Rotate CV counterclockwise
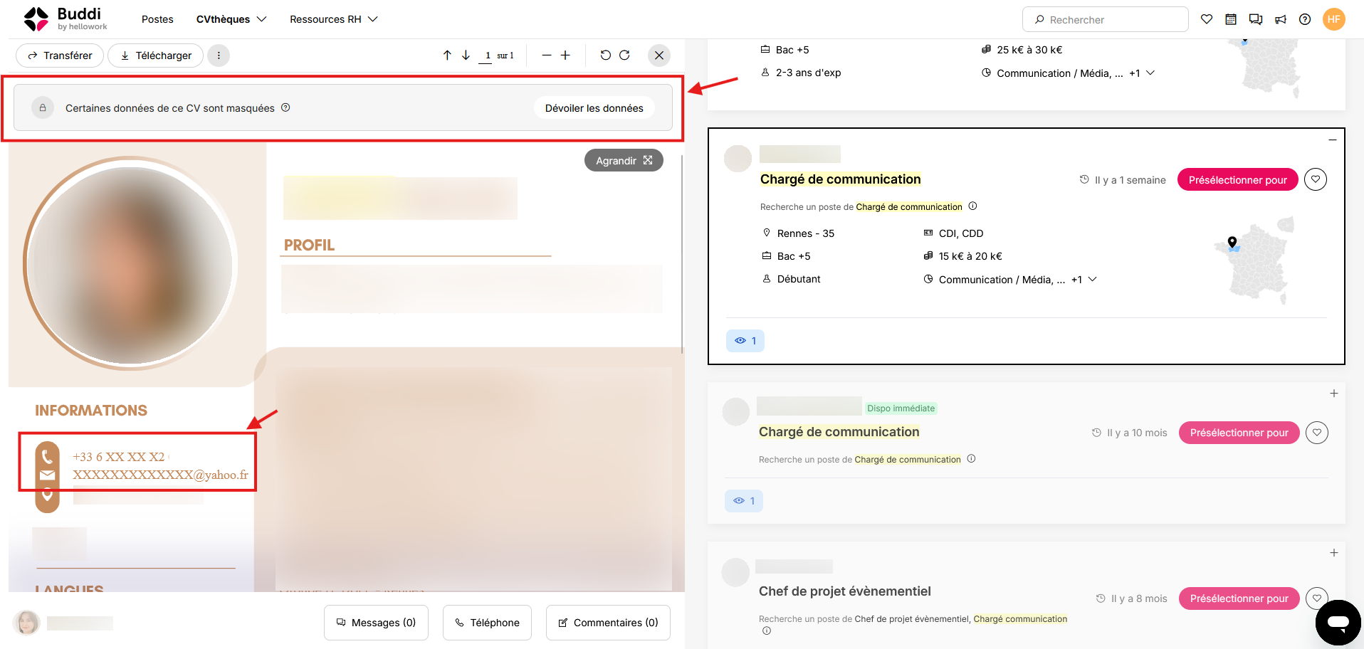This screenshot has height=649, width=1364. click(606, 55)
